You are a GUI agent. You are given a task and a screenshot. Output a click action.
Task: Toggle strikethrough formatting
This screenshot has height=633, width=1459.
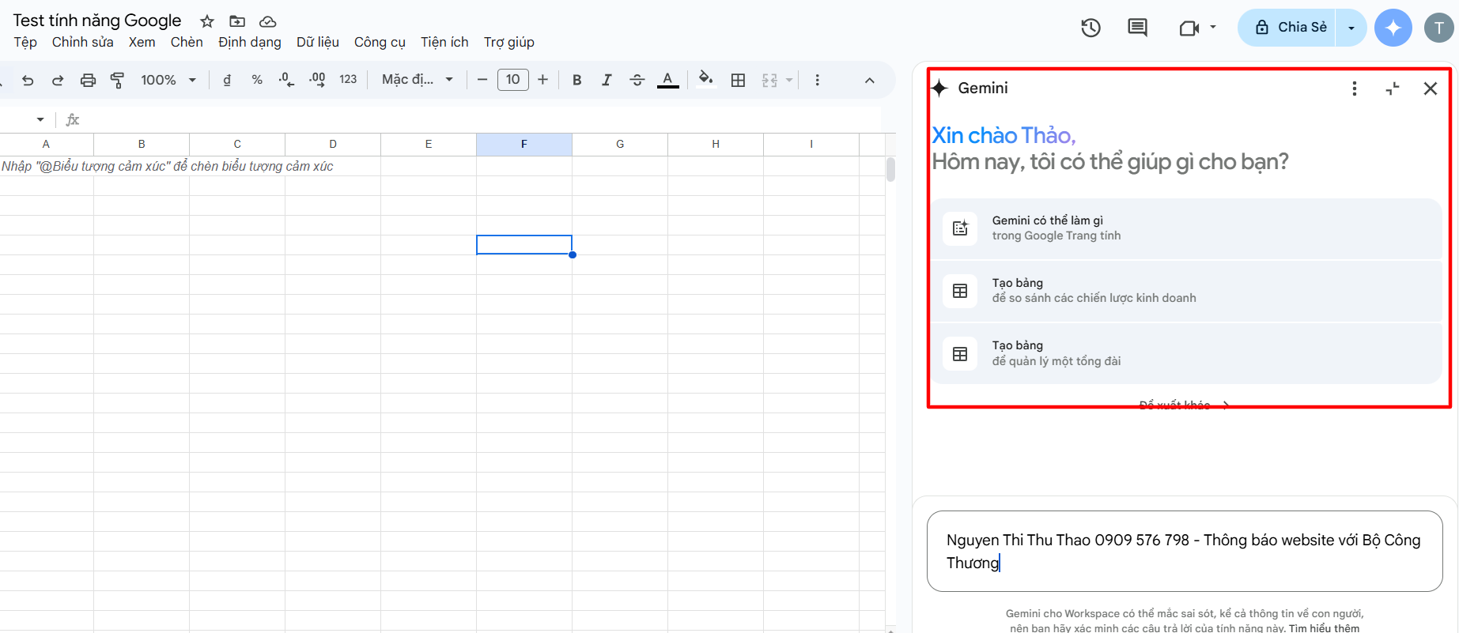point(637,80)
